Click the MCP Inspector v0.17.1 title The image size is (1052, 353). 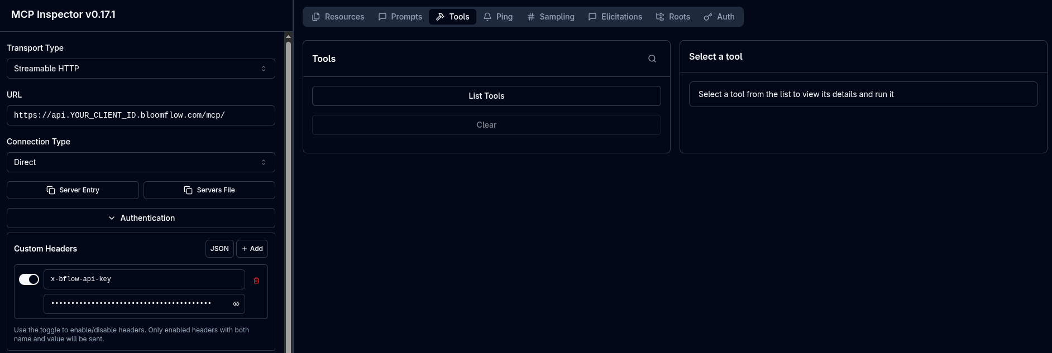tap(63, 14)
